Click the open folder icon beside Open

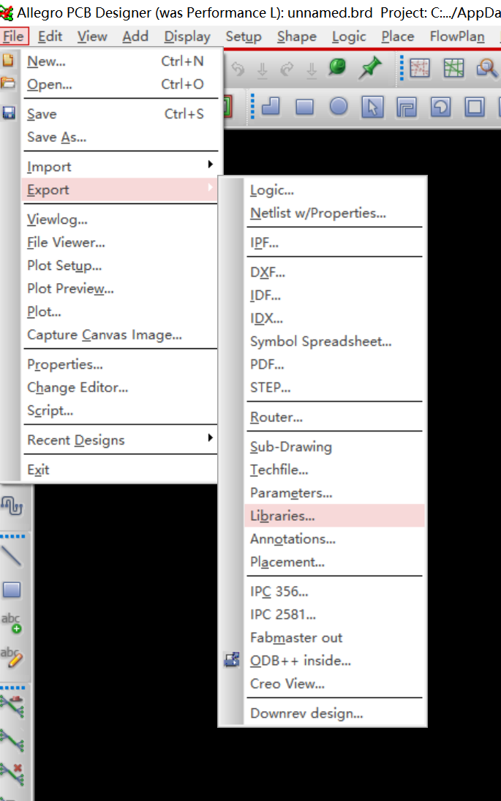8,83
